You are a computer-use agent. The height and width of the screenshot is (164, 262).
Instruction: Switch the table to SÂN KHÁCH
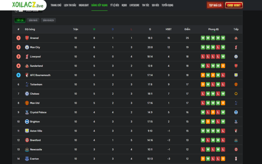click(48, 20)
